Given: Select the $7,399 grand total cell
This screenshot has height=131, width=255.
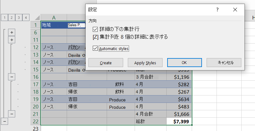Looking at the screenshot, I should 179,121.
